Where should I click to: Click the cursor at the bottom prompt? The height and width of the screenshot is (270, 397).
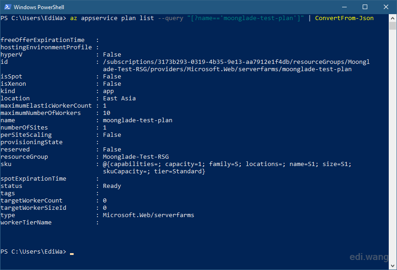tap(72, 254)
